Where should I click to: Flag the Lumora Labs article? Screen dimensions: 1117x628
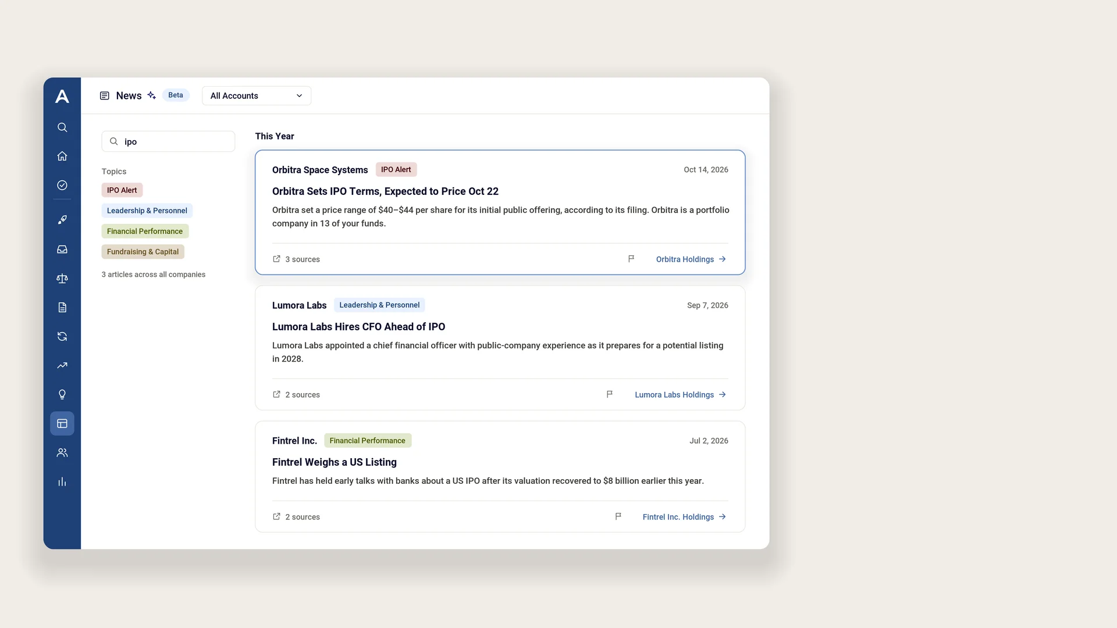[610, 394]
